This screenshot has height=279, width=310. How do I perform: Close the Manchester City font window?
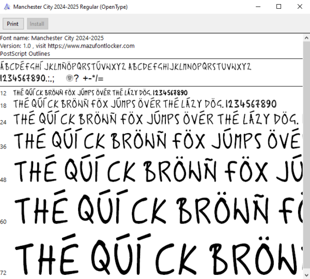(300, 7)
